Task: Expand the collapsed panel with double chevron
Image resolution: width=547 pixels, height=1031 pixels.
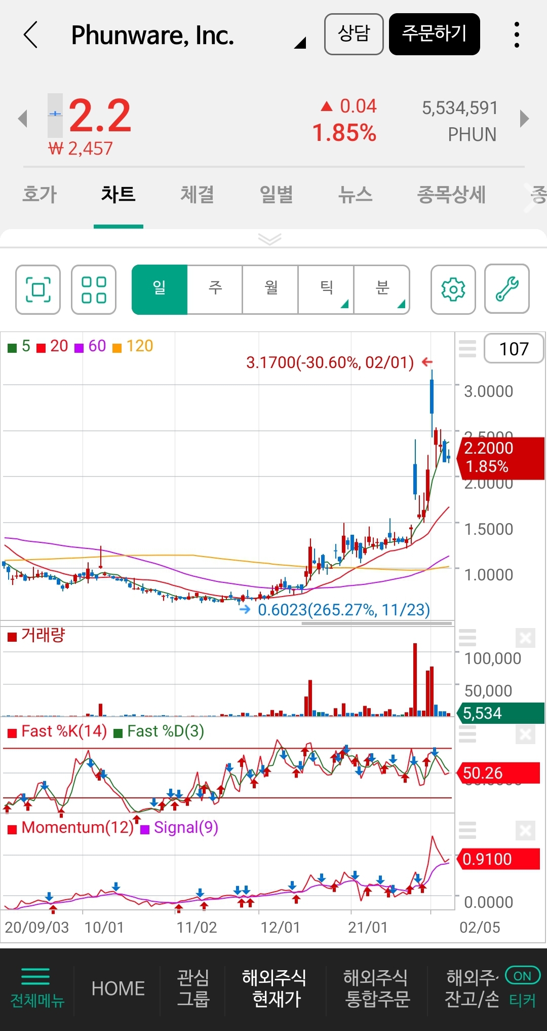Action: point(269,239)
